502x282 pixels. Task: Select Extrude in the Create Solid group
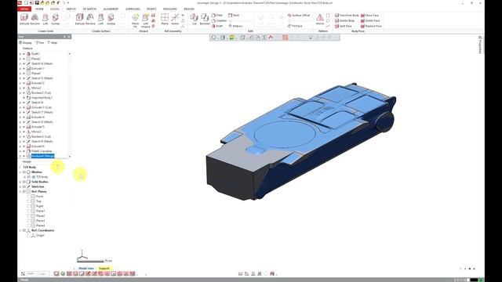pos(24,19)
